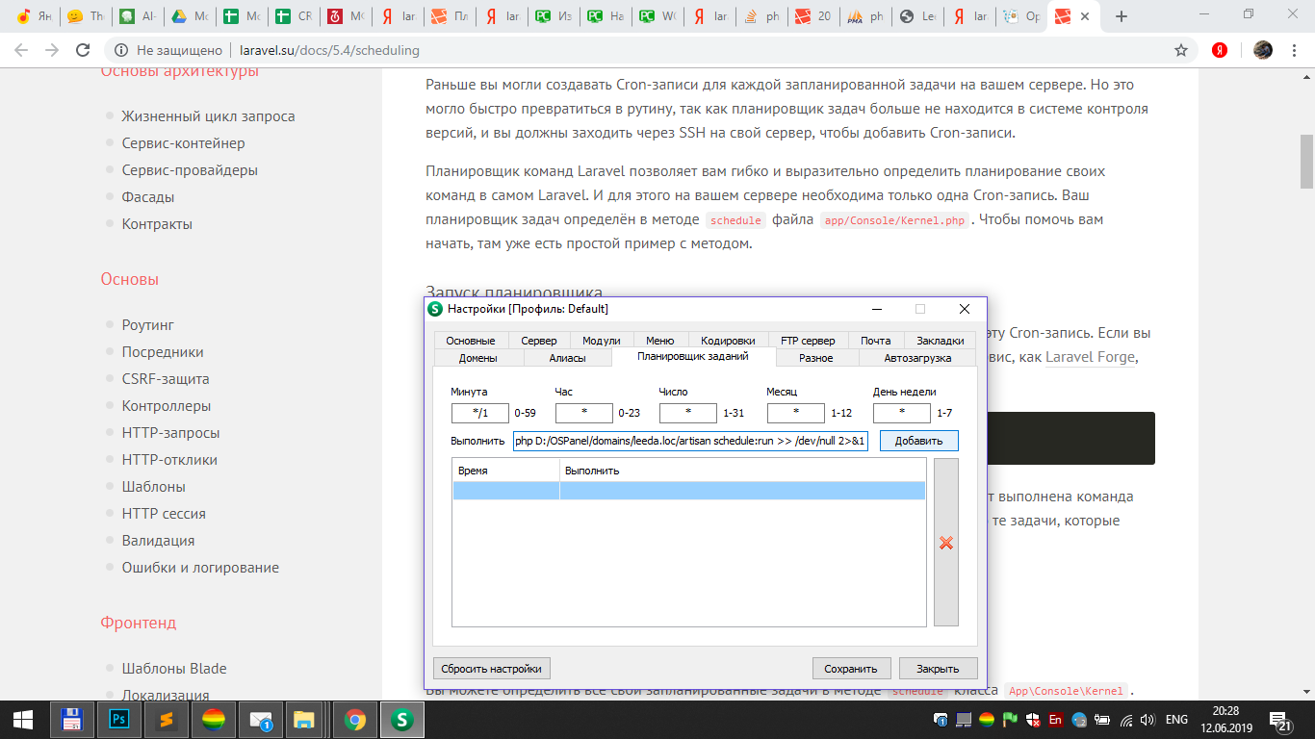Open the notification center icon
The image size is (1315, 739).
tap(1280, 721)
